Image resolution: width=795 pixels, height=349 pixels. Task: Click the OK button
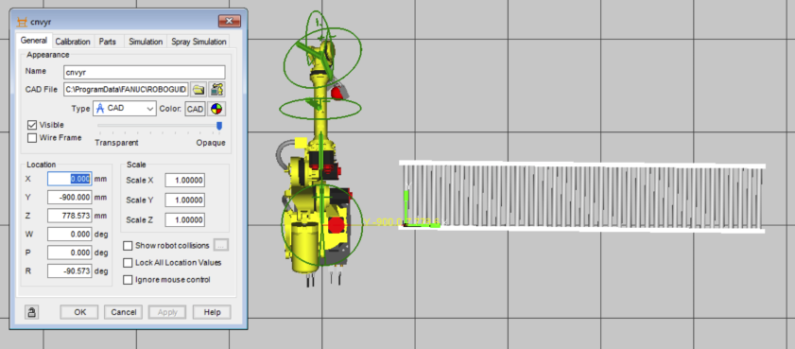point(80,312)
